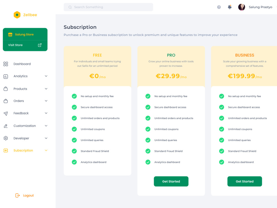Viewport: 277px width, 208px height.
Task: Click Get Started under PRO plan
Action: pyautogui.click(x=171, y=181)
